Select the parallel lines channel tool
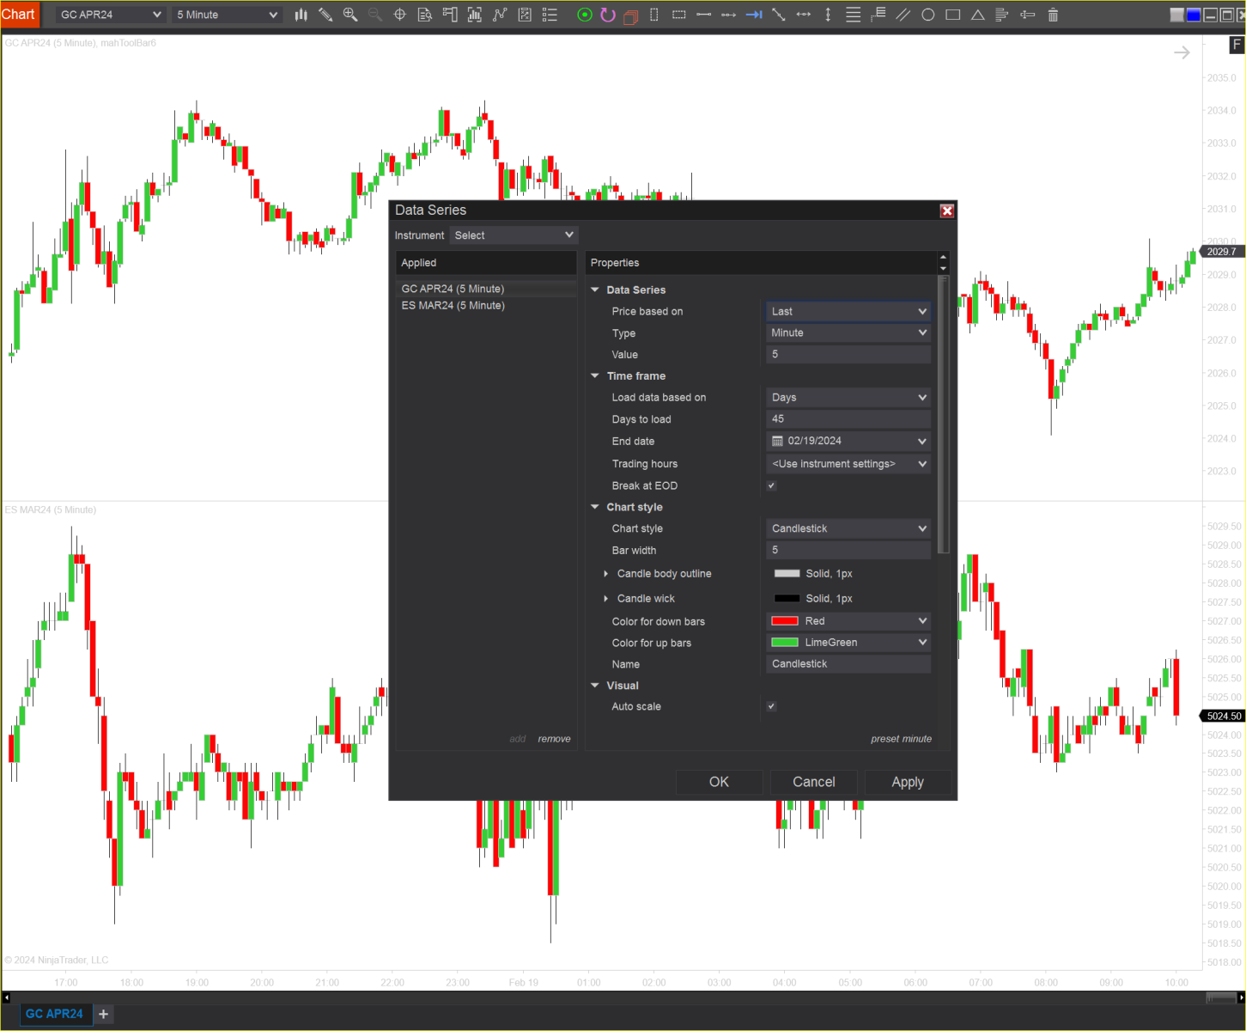 [x=903, y=15]
